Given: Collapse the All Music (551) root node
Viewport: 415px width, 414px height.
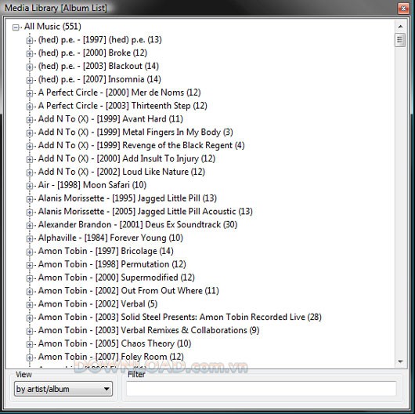Looking at the screenshot, I should (x=16, y=27).
